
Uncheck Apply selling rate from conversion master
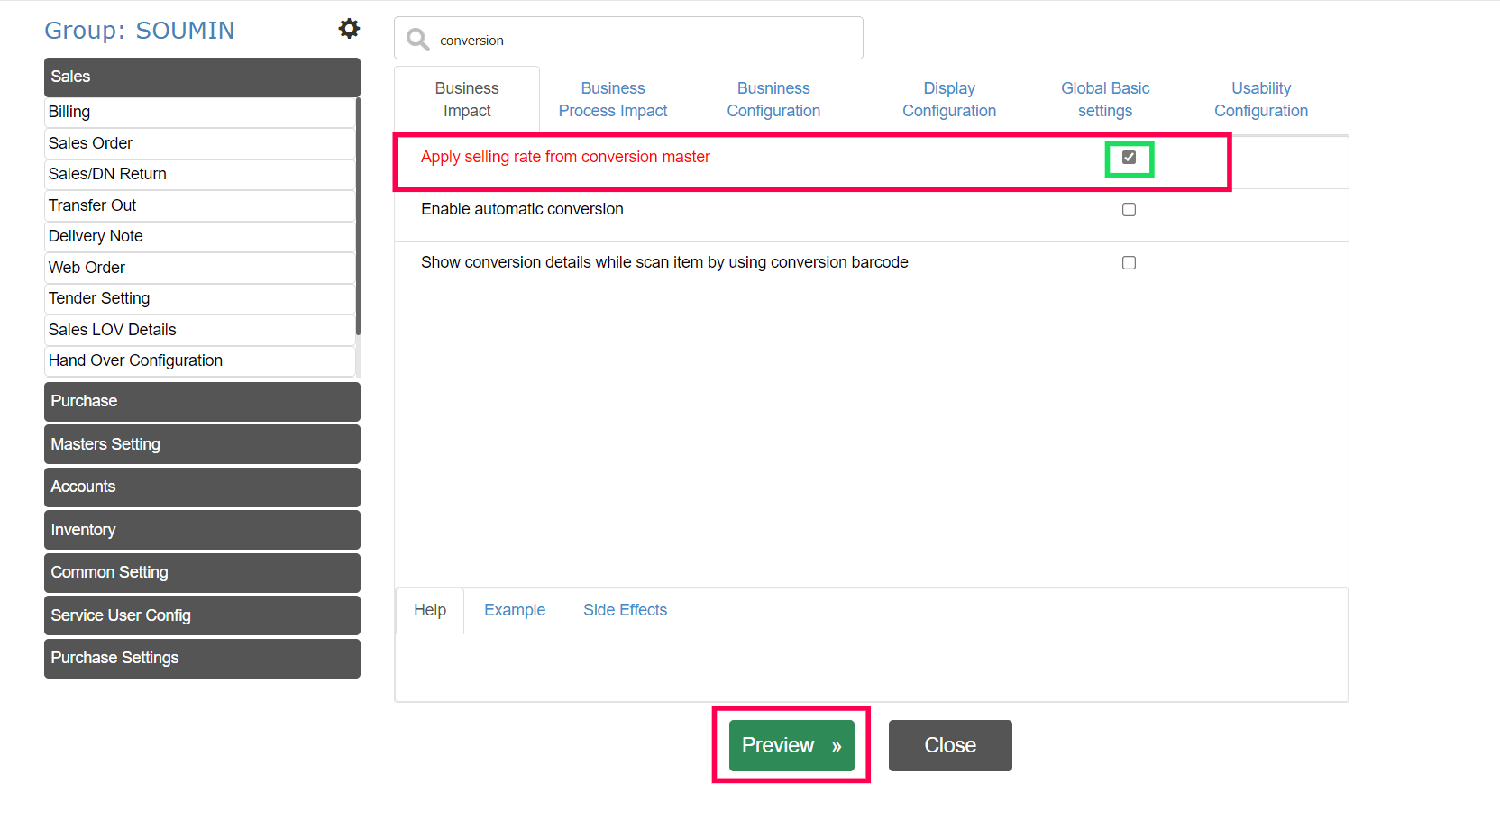(1129, 158)
